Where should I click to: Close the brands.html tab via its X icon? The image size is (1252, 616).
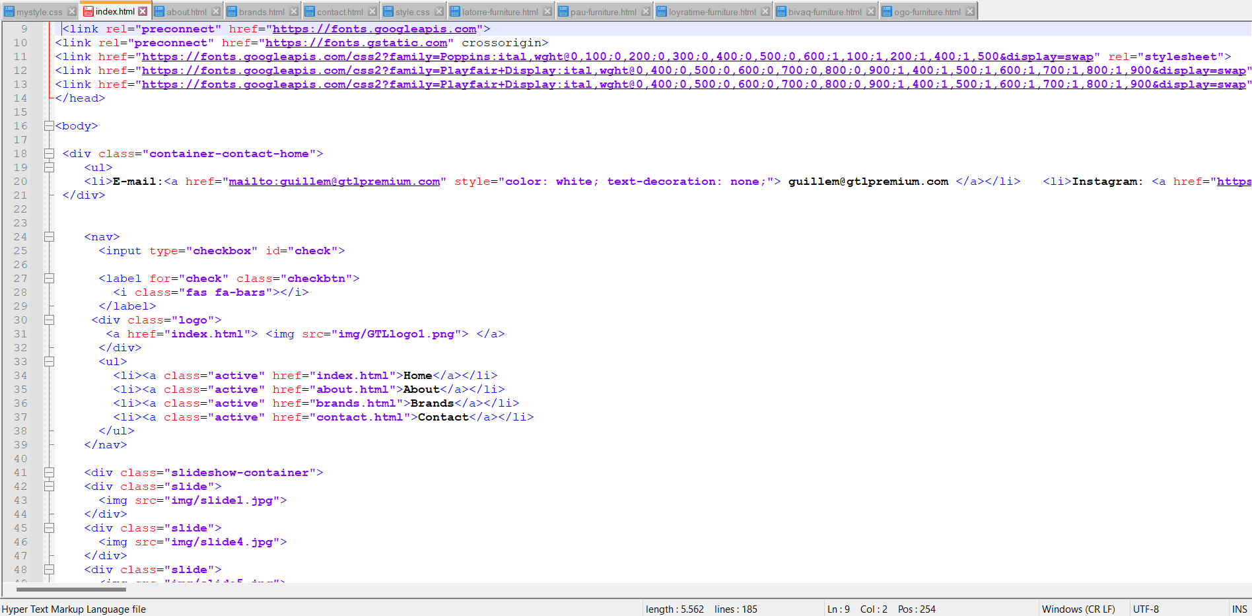[x=294, y=12]
